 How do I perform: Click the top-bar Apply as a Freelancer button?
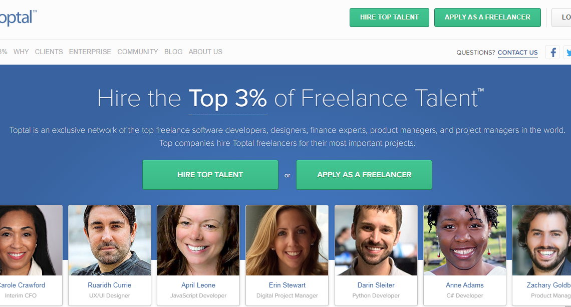487,17
